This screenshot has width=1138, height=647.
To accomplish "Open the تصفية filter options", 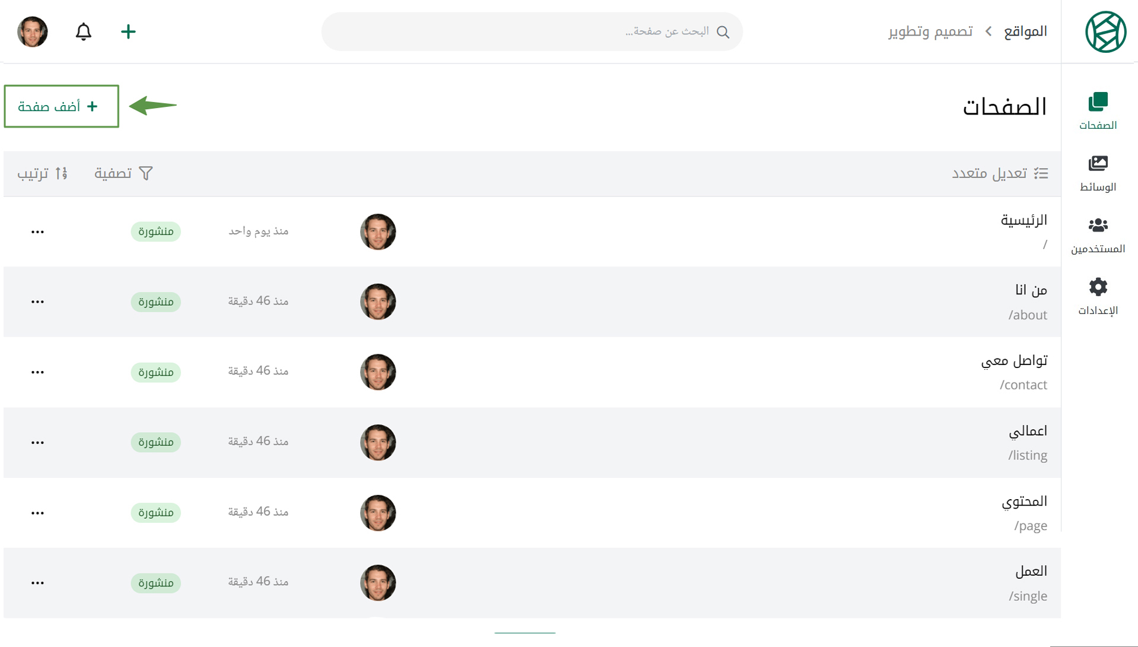I will pyautogui.click(x=123, y=173).
